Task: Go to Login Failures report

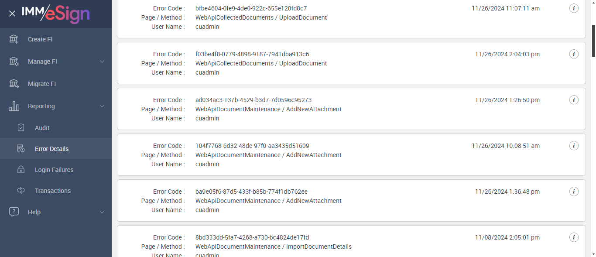Action: [x=54, y=170]
